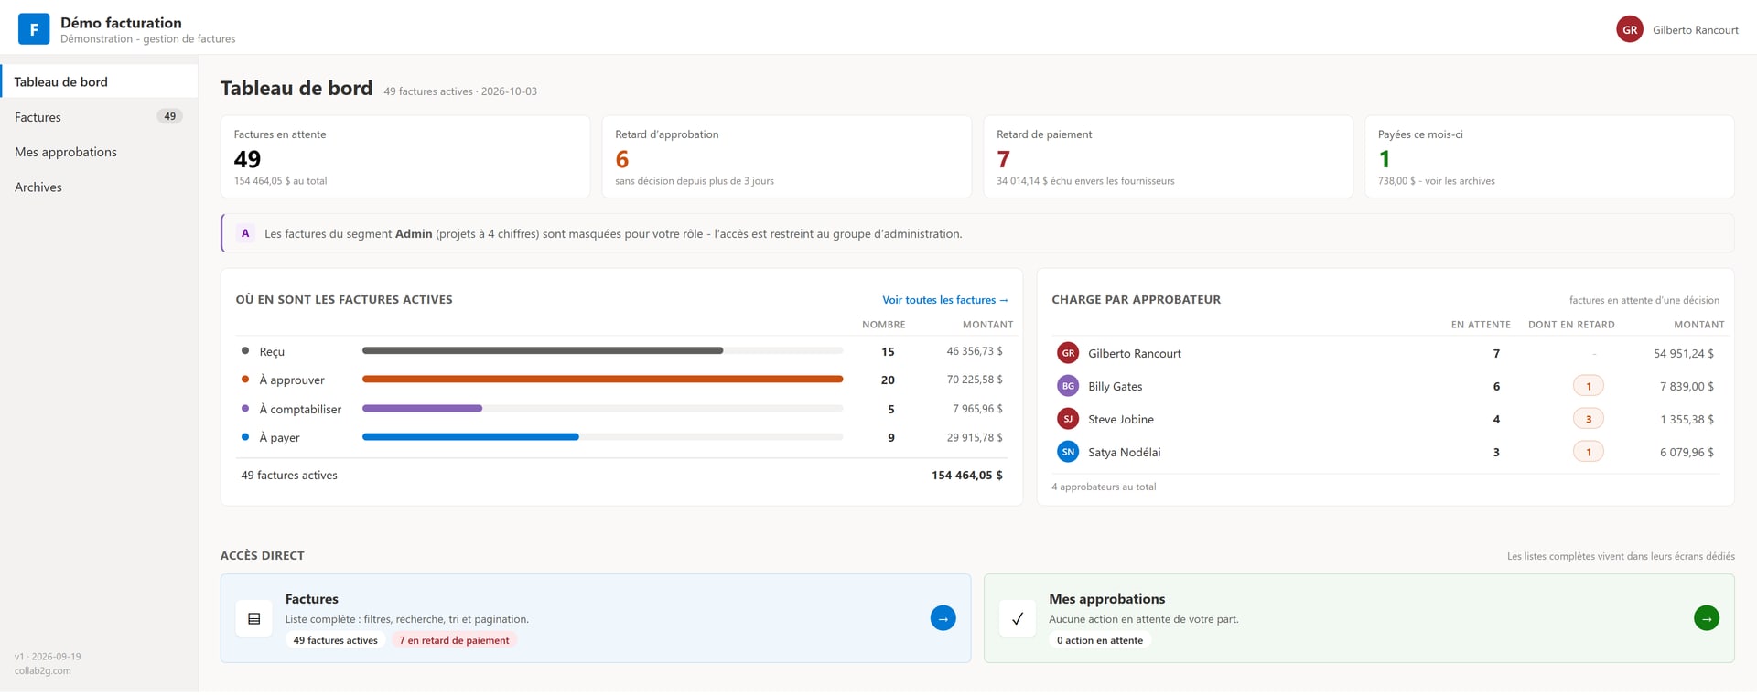Click the Gilberto Rancourt name in header
The width and height of the screenshot is (1757, 696).
point(1695,30)
